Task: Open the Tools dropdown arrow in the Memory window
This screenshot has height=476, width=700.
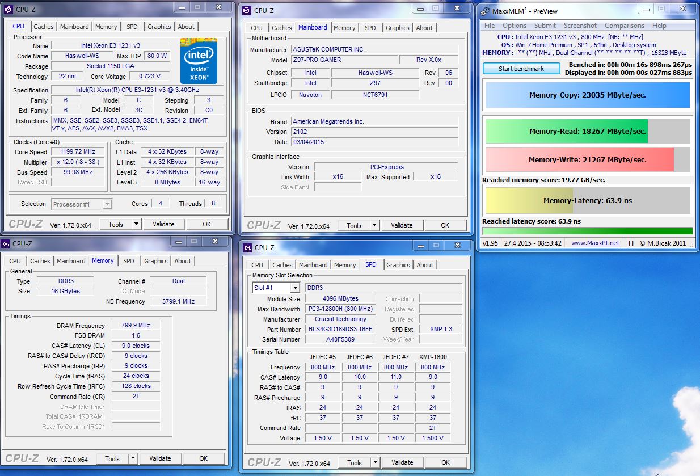Action: 133,458
